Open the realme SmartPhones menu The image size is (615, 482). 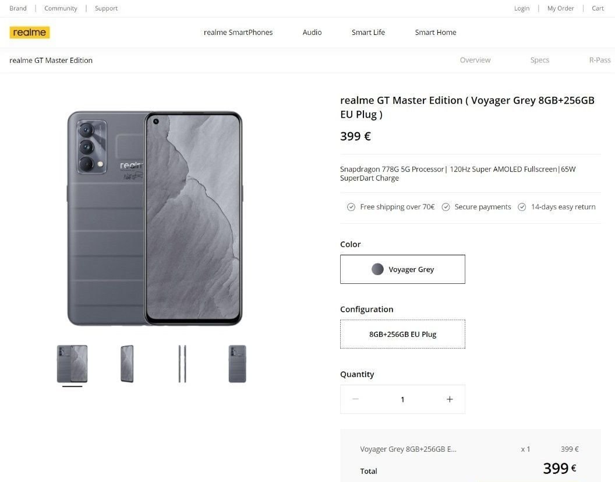point(238,33)
